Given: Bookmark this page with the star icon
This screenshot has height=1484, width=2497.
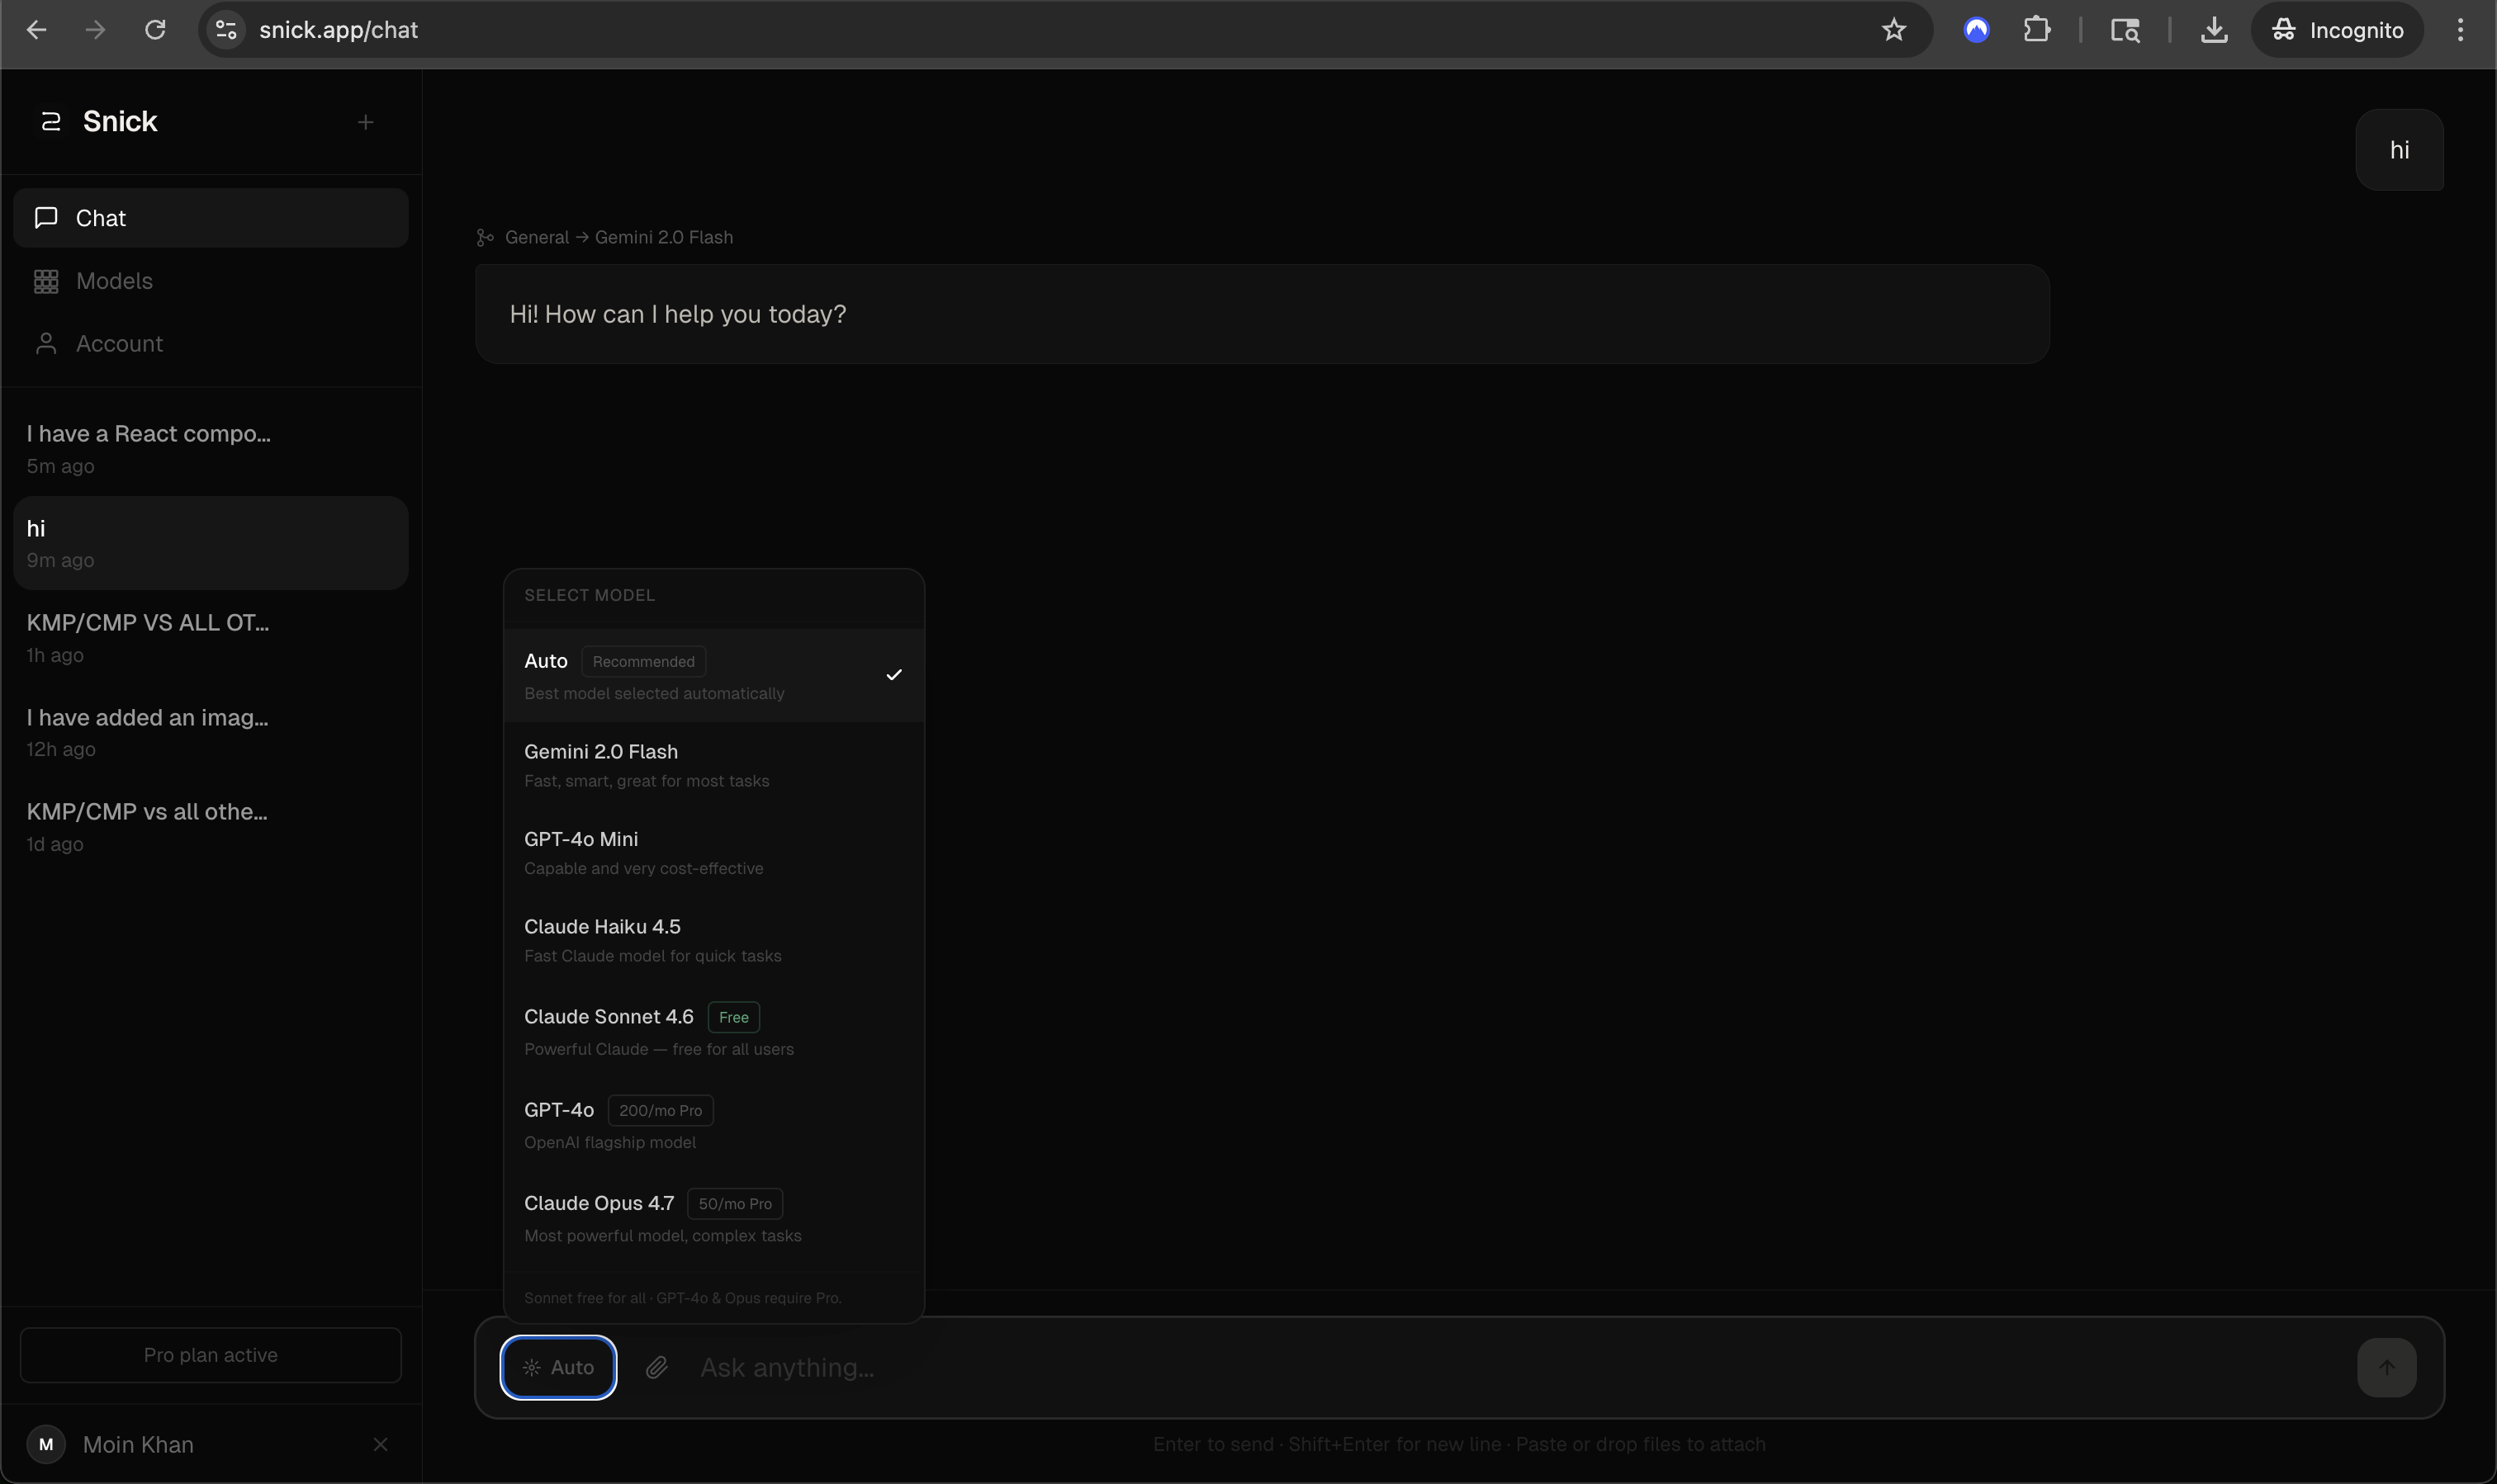Looking at the screenshot, I should point(1893,30).
